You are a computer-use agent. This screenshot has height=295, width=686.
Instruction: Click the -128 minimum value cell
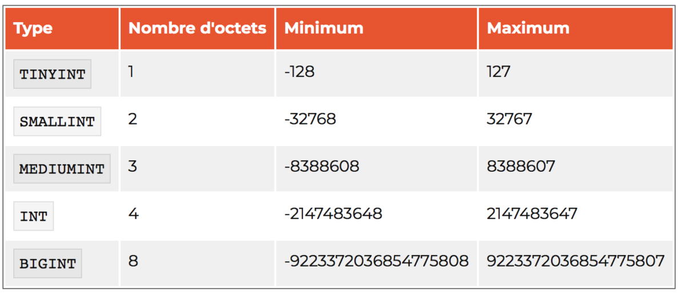click(x=300, y=72)
